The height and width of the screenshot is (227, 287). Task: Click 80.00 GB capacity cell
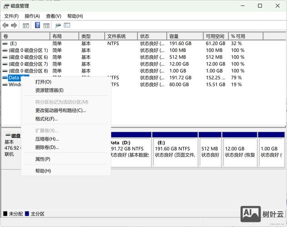click(179, 84)
